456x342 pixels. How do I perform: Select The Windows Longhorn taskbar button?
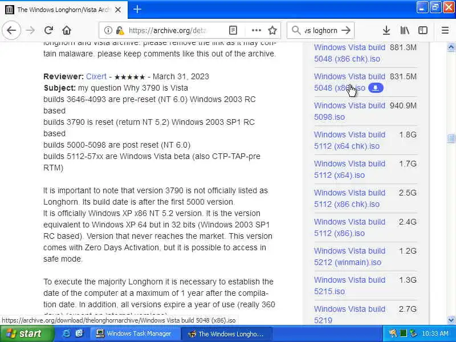coord(226,334)
